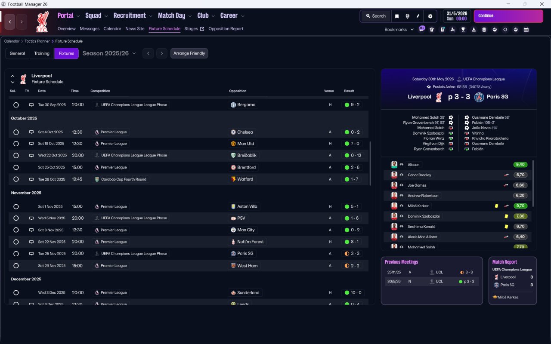The image size is (551, 344).
Task: Click the Paris SG opposition cell in November
Action: [x=242, y=254]
